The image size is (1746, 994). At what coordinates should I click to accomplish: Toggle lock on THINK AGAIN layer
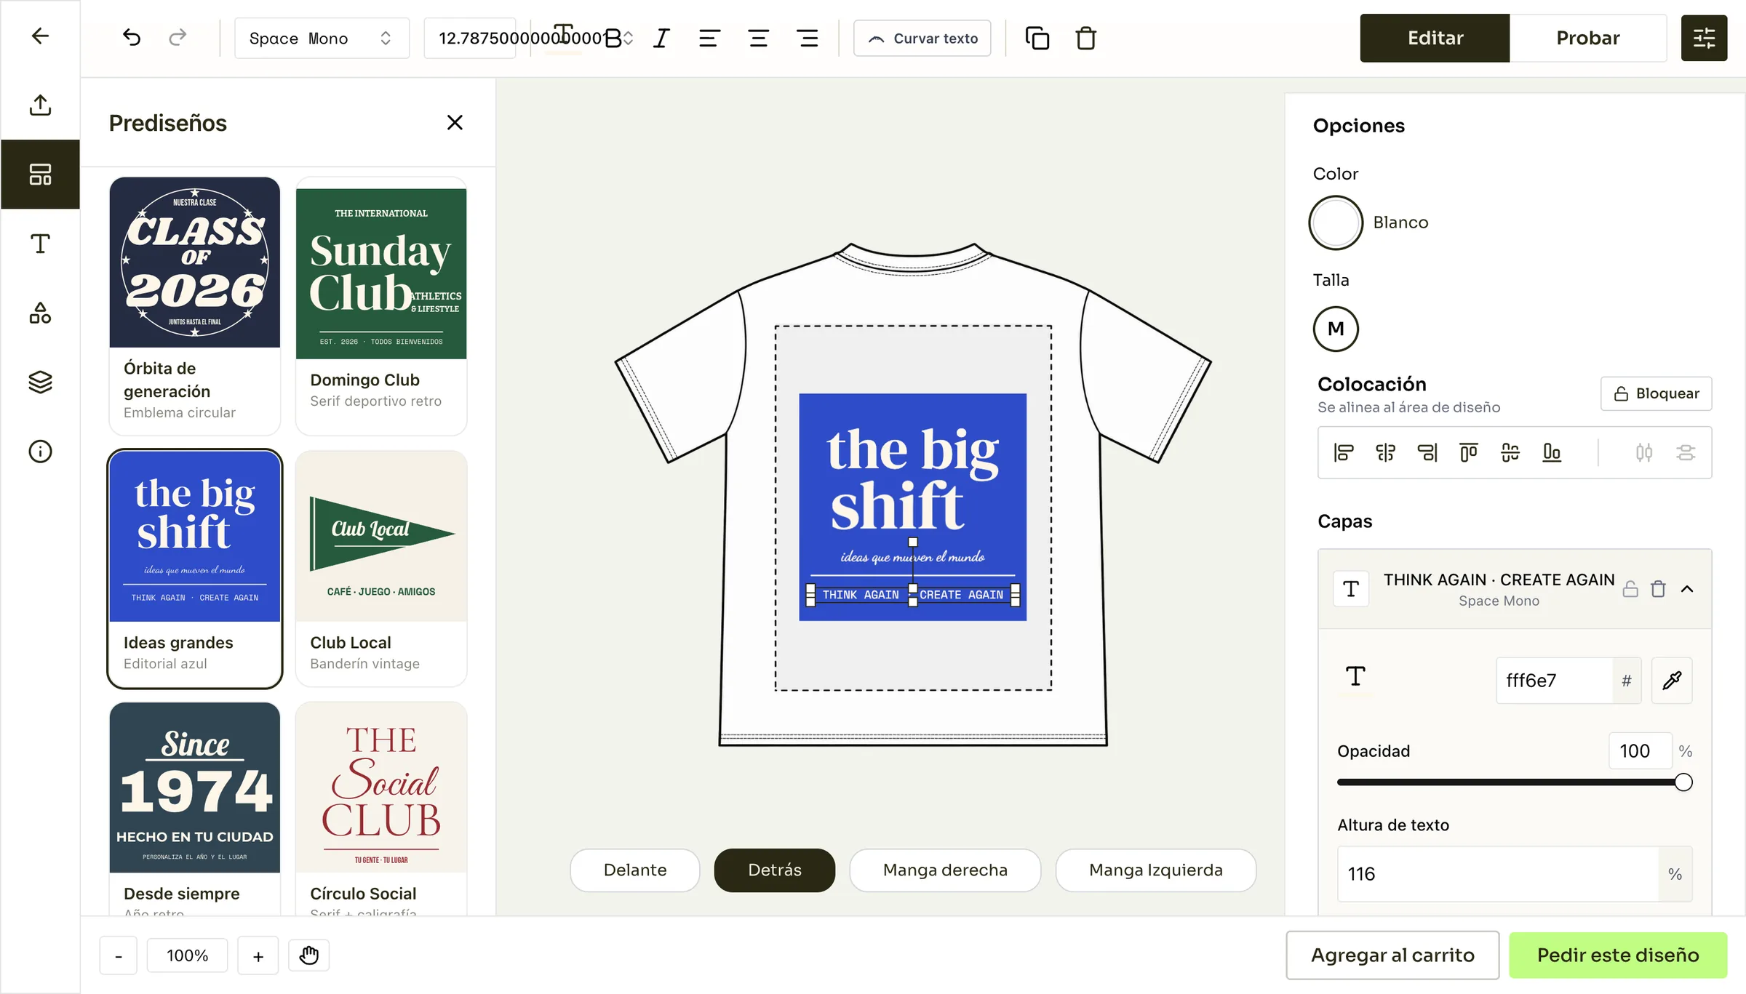point(1630,589)
